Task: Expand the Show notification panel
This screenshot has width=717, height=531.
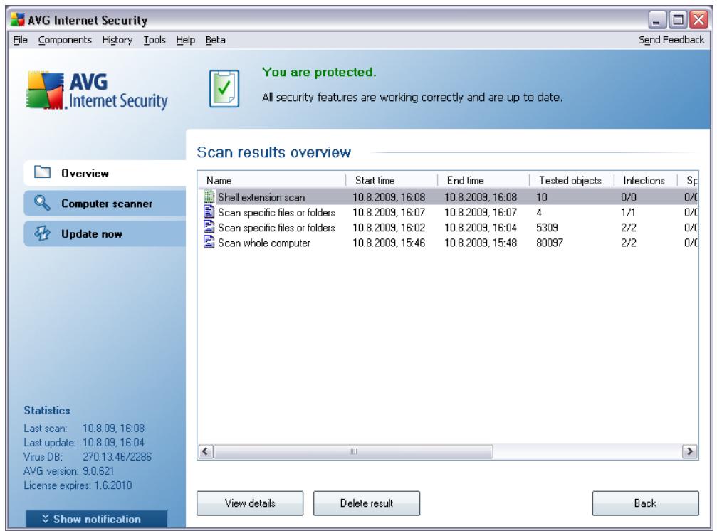Action: (x=97, y=519)
